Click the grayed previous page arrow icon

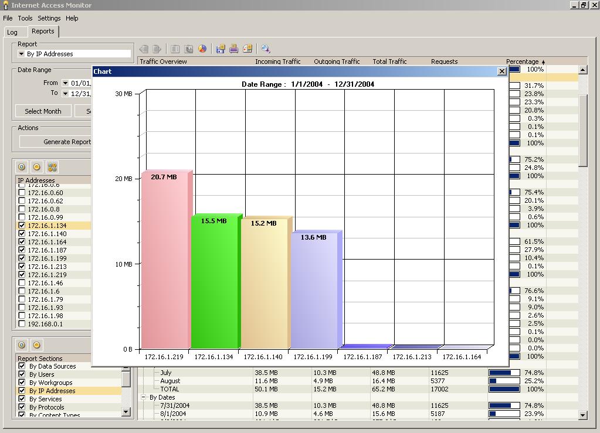click(144, 49)
